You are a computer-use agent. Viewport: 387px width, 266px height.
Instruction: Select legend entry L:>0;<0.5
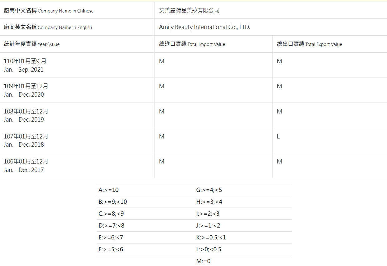point(208,249)
